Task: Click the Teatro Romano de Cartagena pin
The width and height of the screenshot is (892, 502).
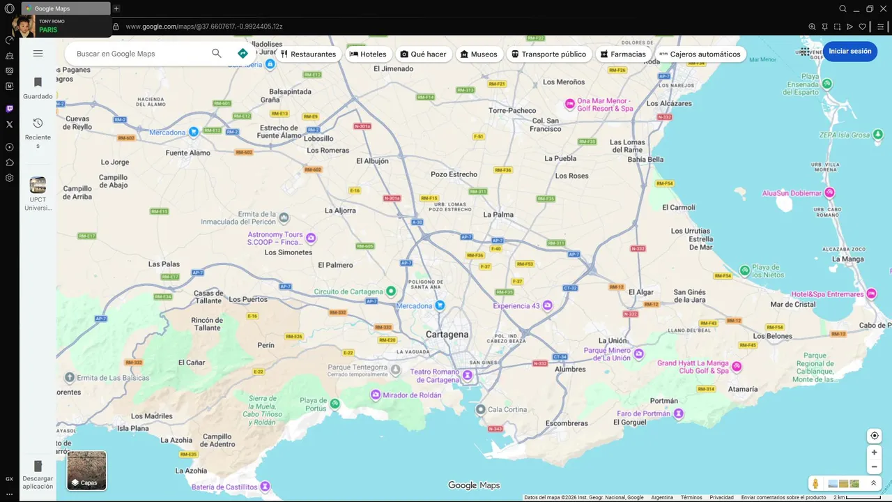Action: pos(468,376)
